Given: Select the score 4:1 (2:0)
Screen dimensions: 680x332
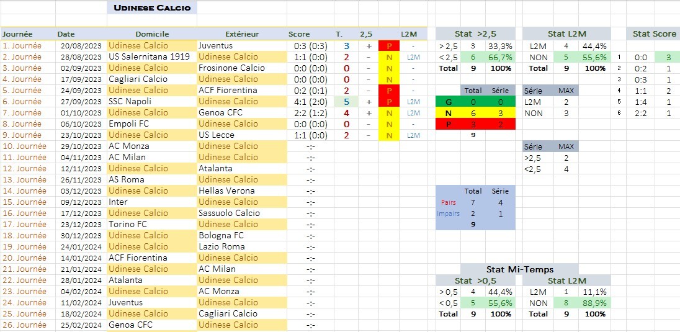Looking at the screenshot, I should (x=310, y=102).
